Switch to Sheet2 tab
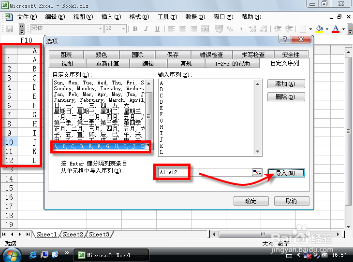 tap(73, 234)
